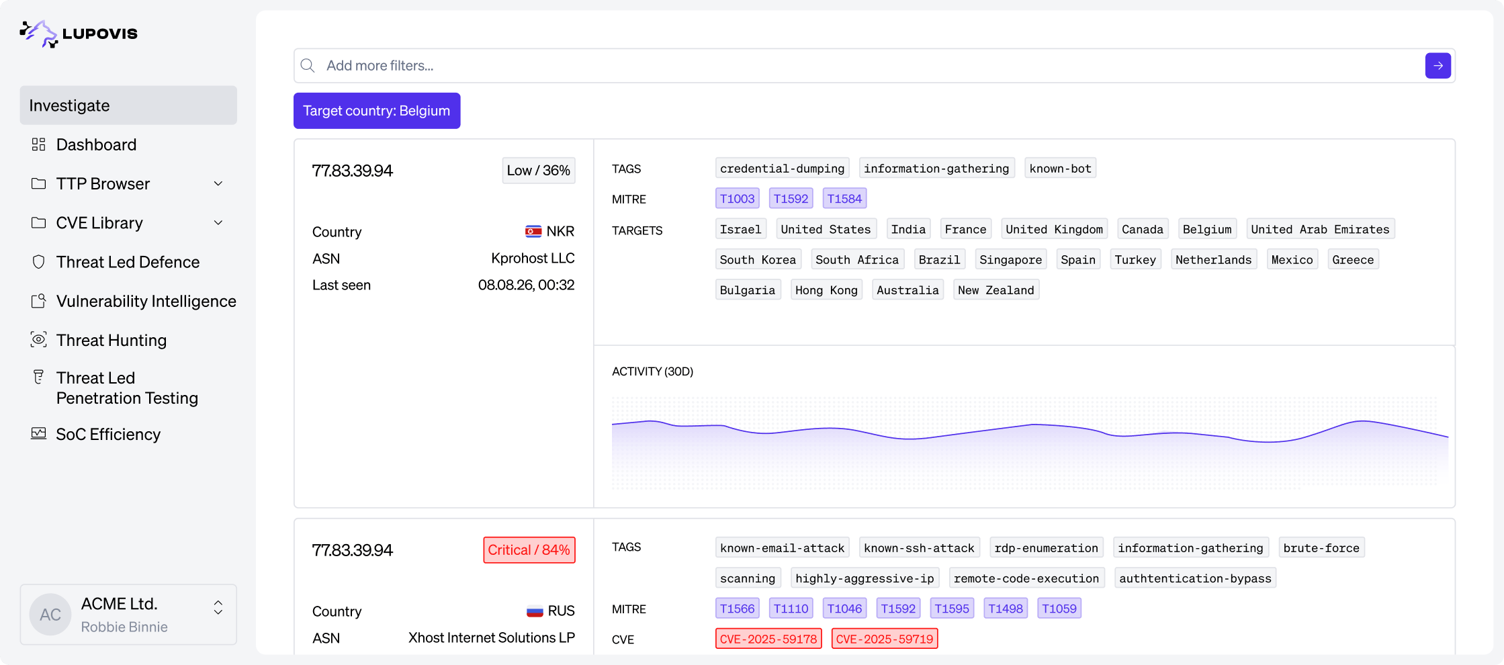Click the TTP Browser folder icon
This screenshot has height=665, width=1504.
click(x=39, y=183)
